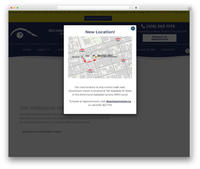
Task: Click the BOOK APPOINTMENT banner button
Action: [98, 18]
